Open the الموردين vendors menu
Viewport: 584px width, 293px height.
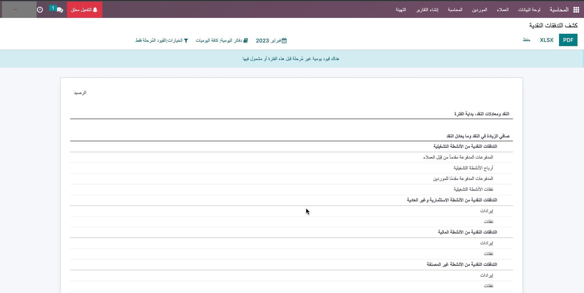coord(479,9)
